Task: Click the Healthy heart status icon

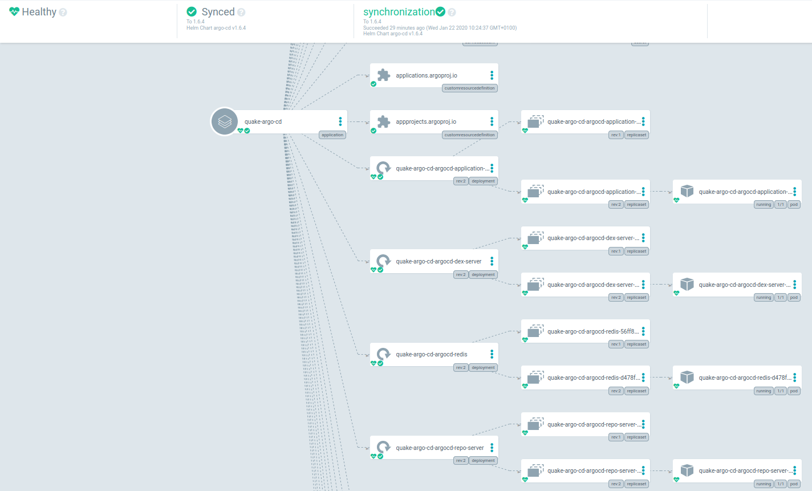Action: (14, 12)
